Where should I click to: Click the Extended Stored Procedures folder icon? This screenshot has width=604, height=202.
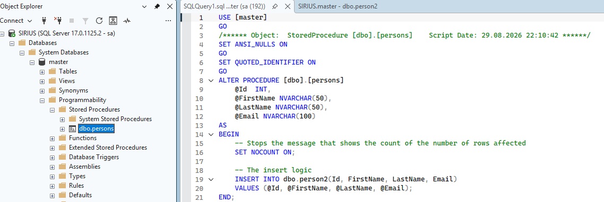pyautogui.click(x=63, y=148)
